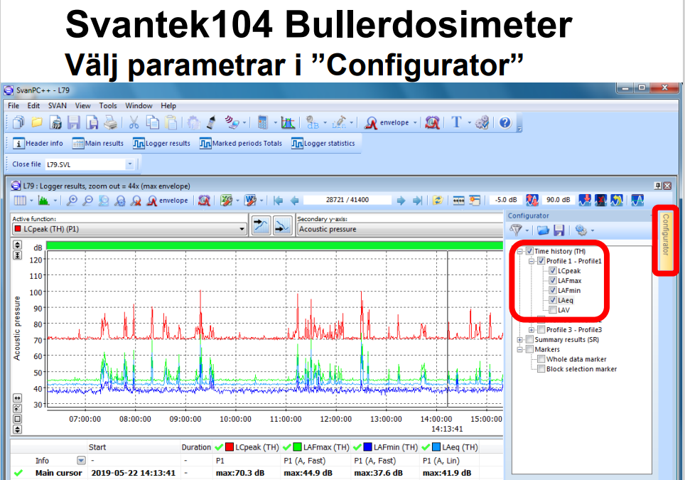Check the Whole data marker option
The image size is (685, 480).
(x=541, y=359)
